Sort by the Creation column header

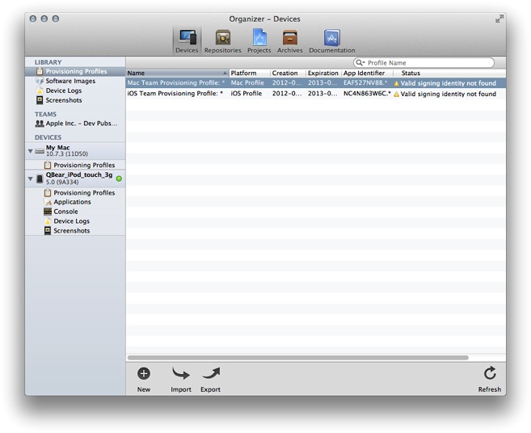(x=288, y=74)
